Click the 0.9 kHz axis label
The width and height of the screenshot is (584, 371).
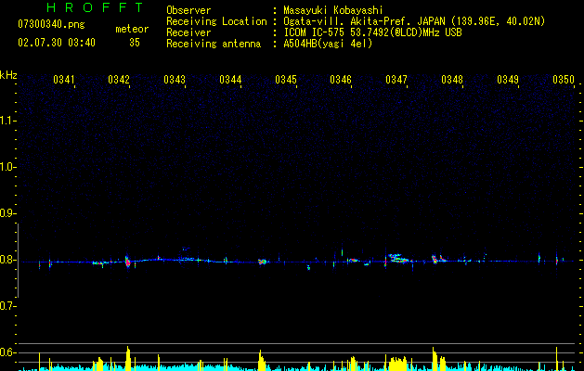pos(7,213)
